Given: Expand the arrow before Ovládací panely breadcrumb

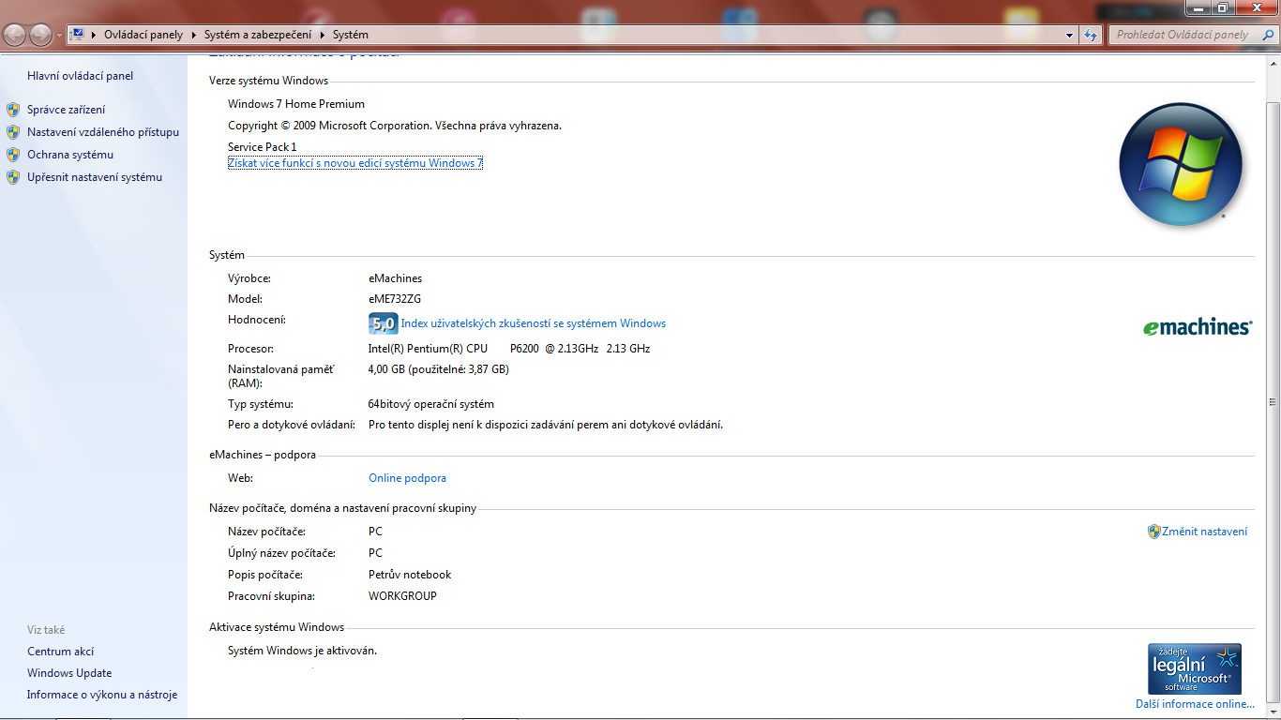Looking at the screenshot, I should click(x=95, y=35).
